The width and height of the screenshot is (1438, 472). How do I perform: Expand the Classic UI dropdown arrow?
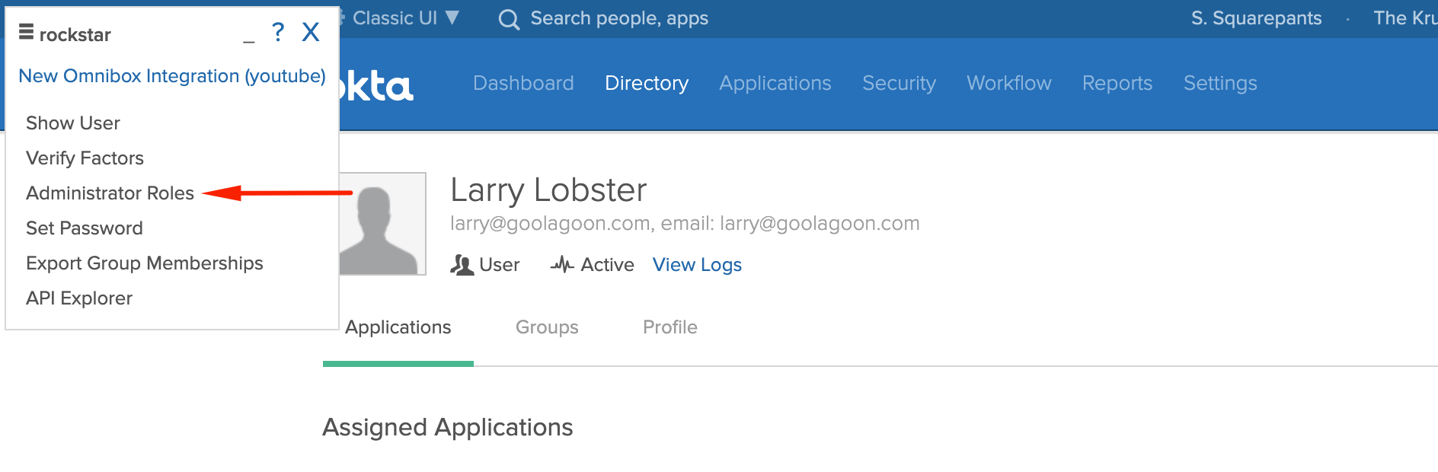point(452,18)
